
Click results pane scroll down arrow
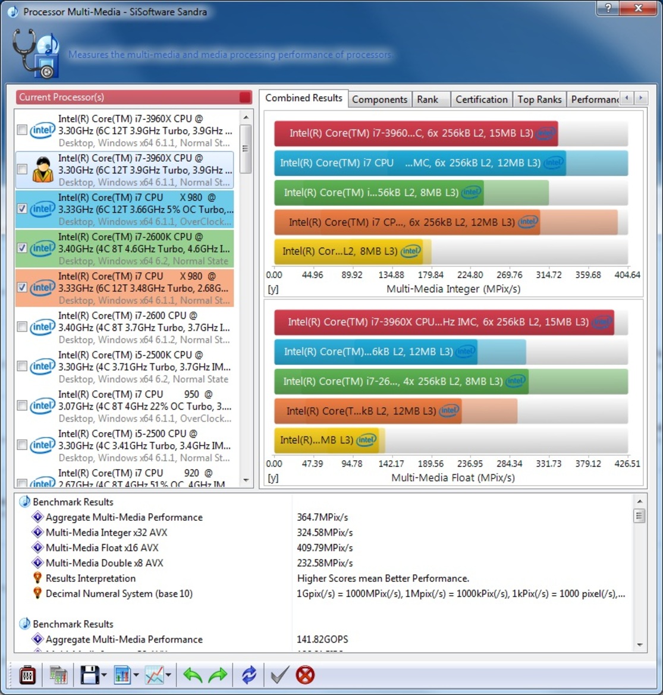tap(639, 645)
